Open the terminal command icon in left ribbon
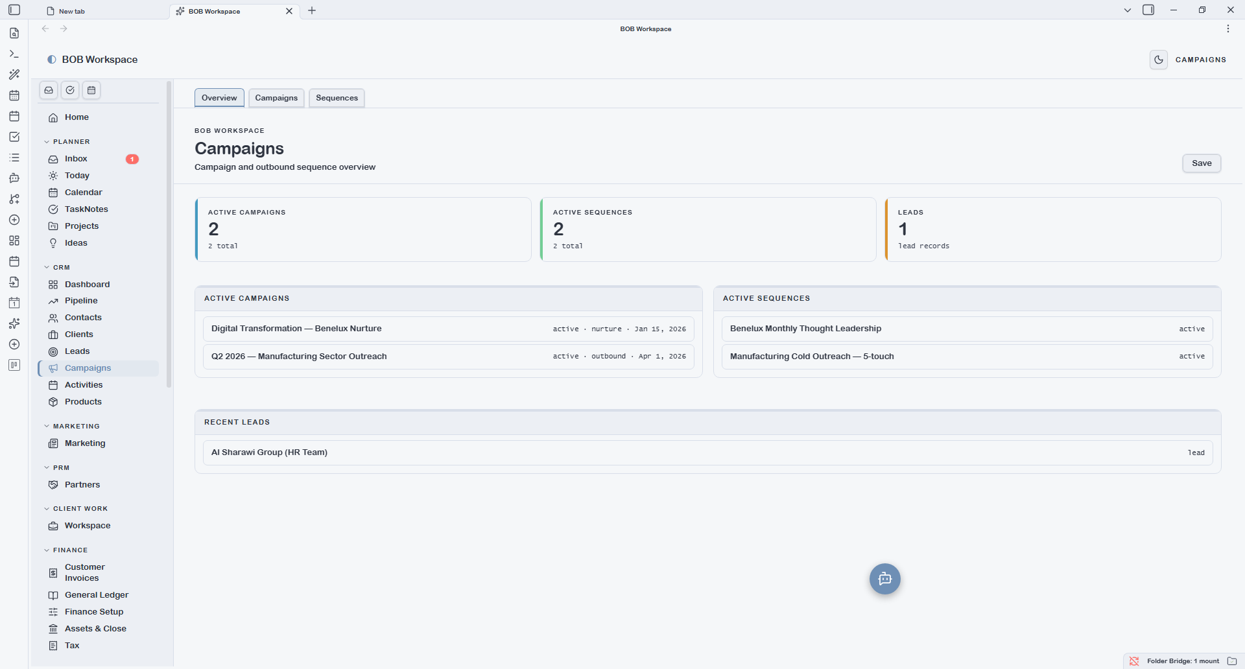Viewport: 1245px width, 669px height. coord(14,54)
